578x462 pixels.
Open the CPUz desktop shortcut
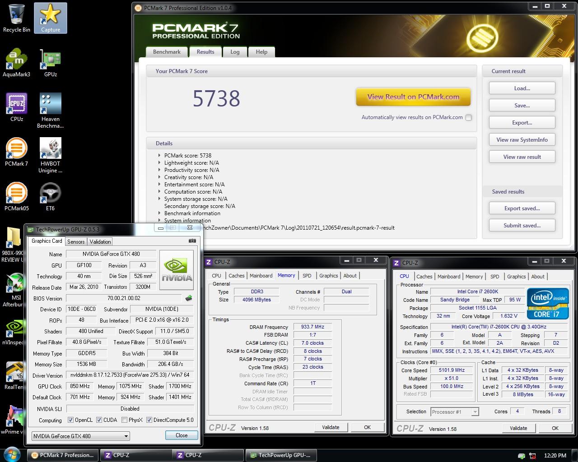pos(17,107)
